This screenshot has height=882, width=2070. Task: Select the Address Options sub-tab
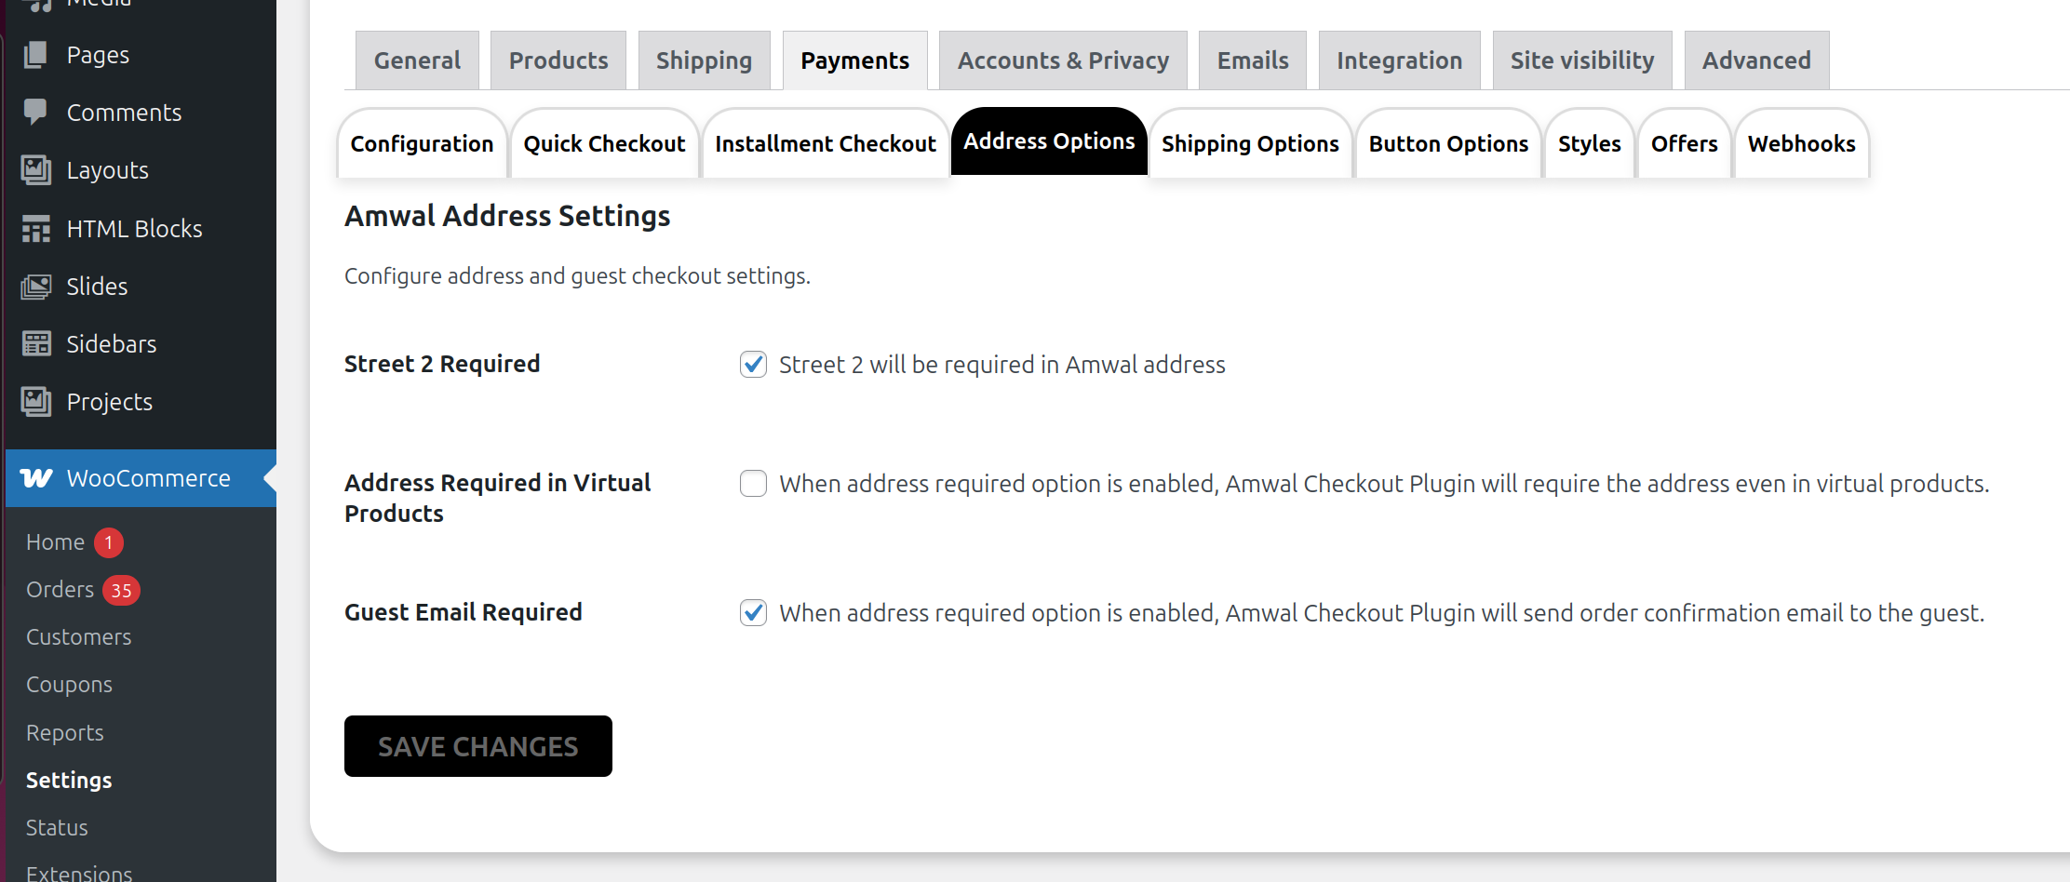click(1049, 141)
